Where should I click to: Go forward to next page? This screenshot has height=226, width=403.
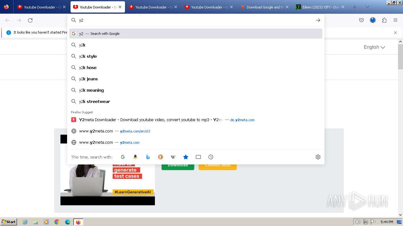(x=19, y=20)
